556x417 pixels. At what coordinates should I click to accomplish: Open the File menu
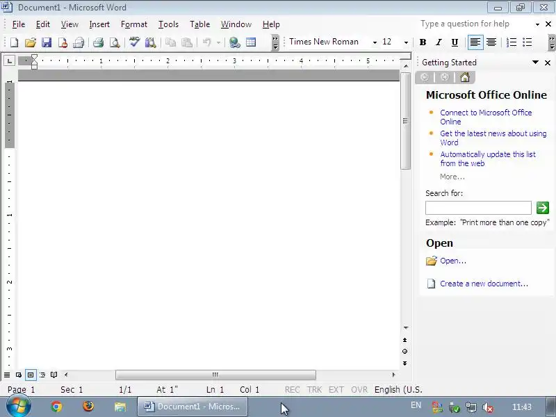tap(19, 24)
